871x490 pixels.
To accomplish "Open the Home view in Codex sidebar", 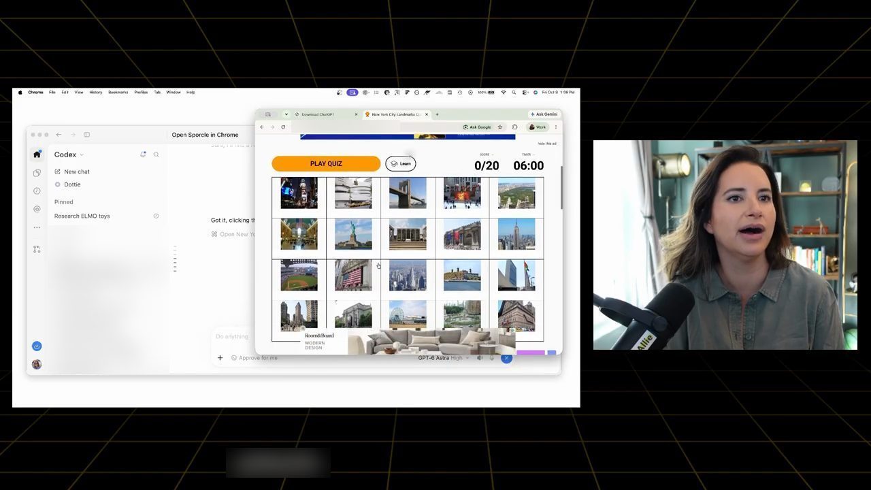I will tap(37, 154).
